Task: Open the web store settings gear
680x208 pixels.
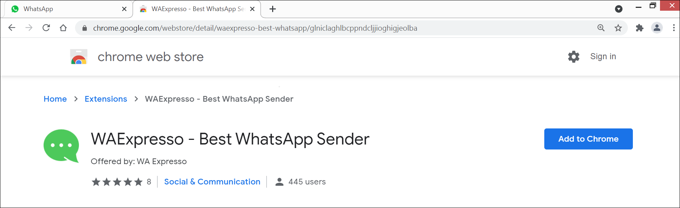Action: point(574,57)
